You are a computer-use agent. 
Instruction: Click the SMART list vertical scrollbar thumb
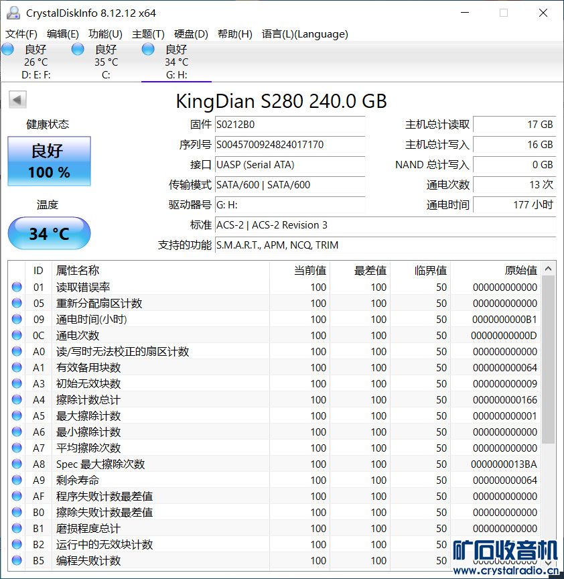[548, 359]
